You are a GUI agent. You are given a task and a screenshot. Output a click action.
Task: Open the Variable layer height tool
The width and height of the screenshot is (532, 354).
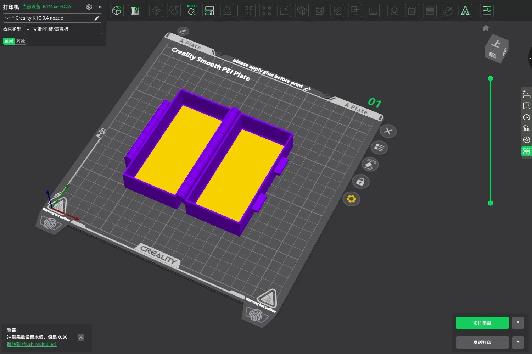click(x=430, y=11)
